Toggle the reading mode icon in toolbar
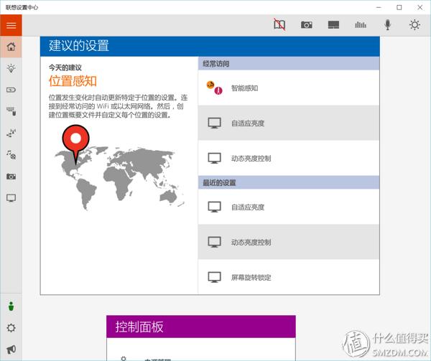431x361 pixels. (x=279, y=25)
